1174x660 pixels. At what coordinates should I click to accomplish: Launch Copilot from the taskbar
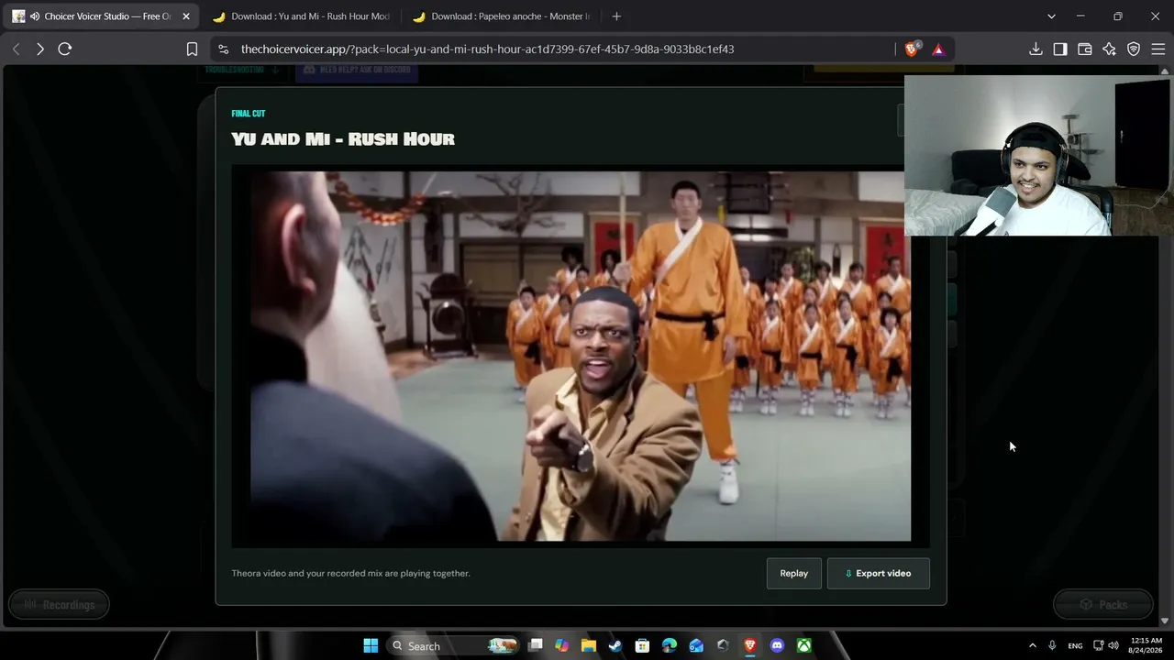point(561,646)
